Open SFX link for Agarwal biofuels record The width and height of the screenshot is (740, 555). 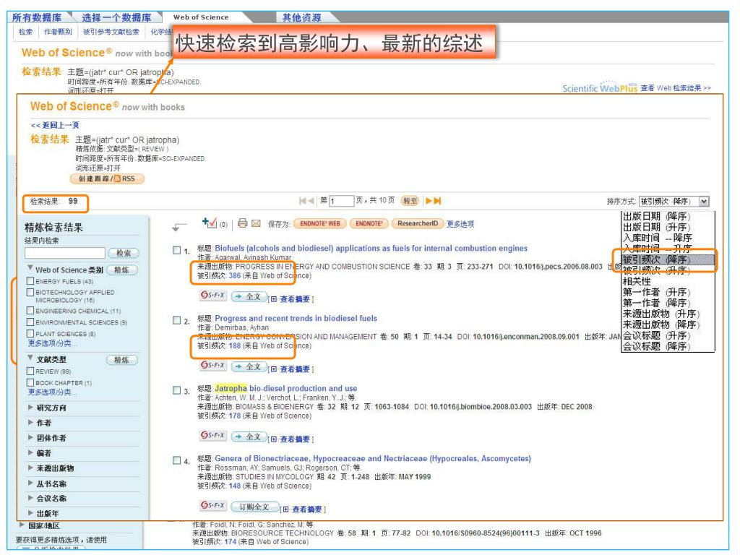213,296
